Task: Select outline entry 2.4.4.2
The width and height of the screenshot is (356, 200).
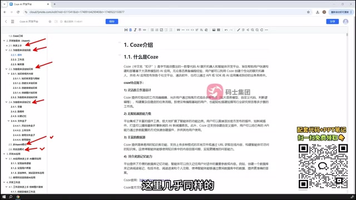Action: 22,131
